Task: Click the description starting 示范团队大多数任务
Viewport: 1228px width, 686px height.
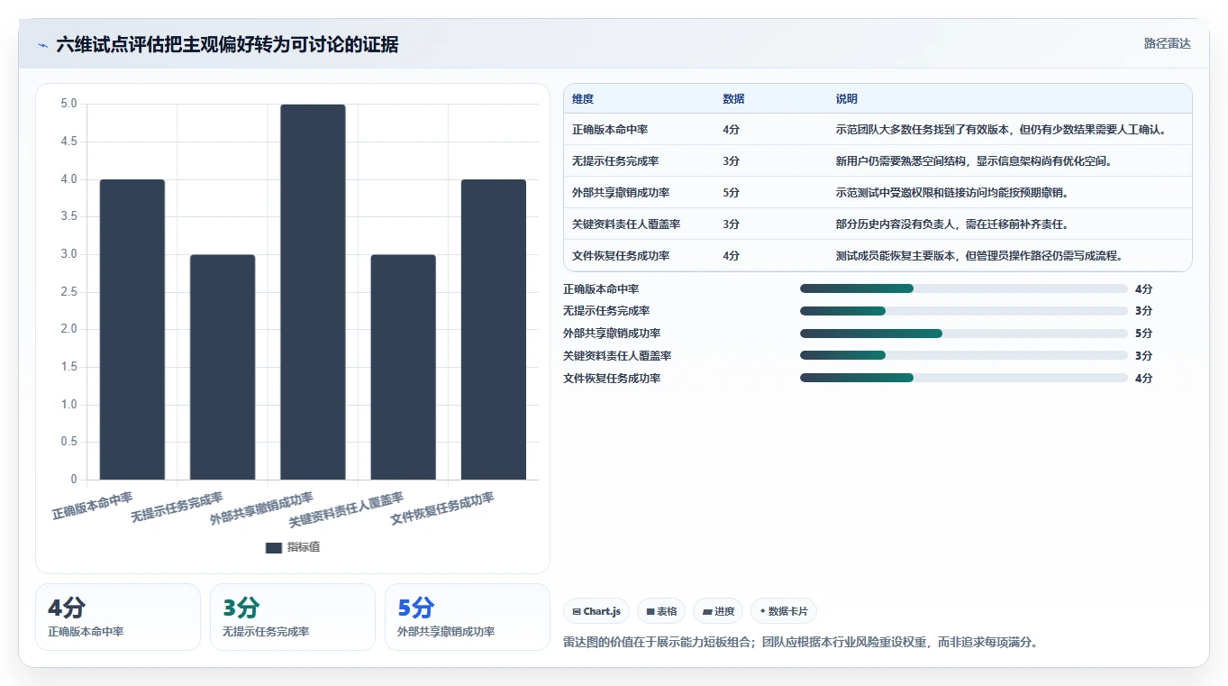Action: tap(1001, 130)
